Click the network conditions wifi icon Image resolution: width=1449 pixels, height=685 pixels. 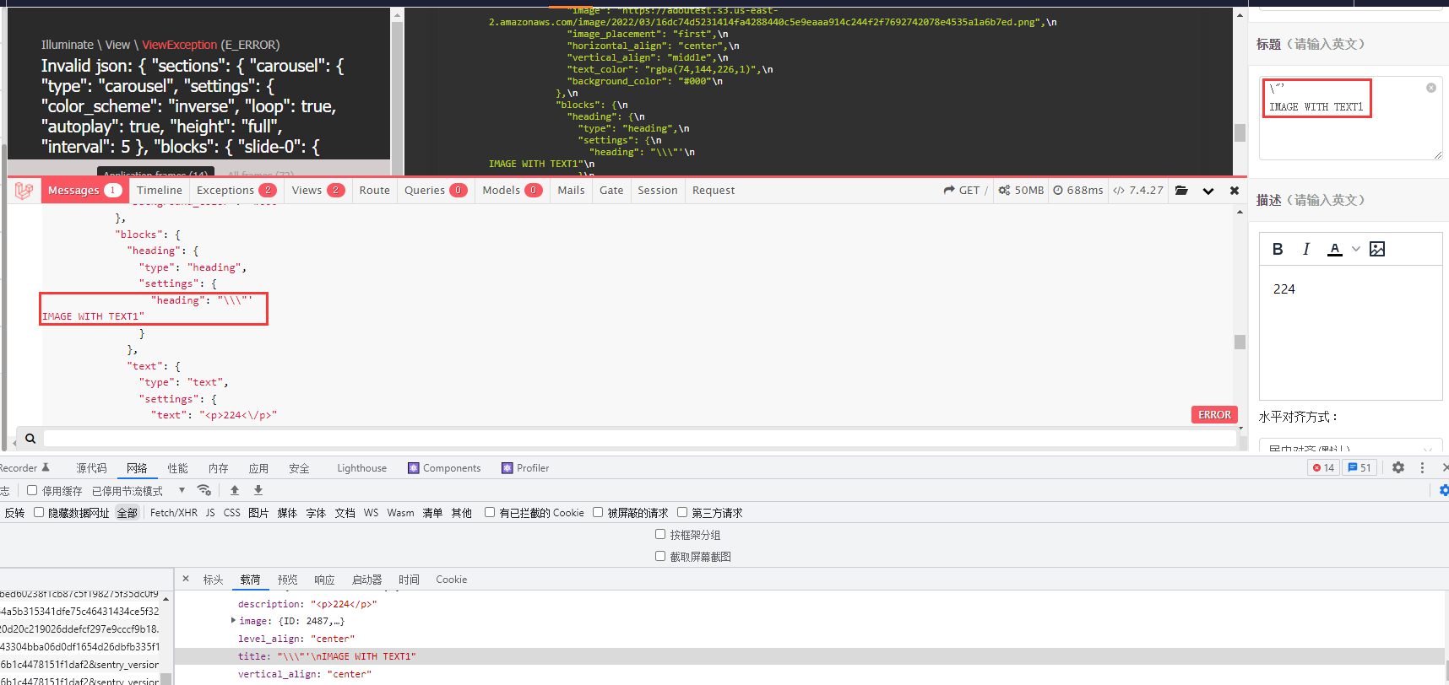coord(204,490)
